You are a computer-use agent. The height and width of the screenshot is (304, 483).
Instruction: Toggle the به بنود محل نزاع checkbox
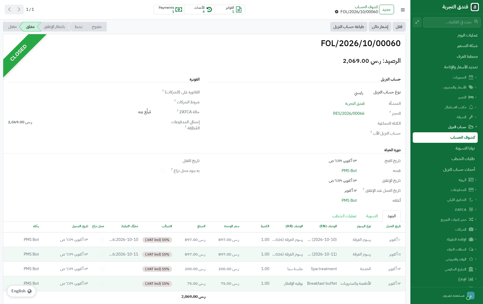163,171
